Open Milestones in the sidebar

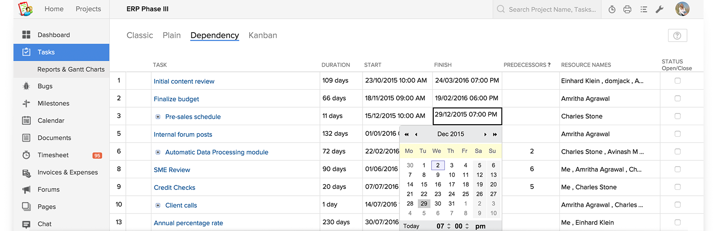pyautogui.click(x=53, y=103)
